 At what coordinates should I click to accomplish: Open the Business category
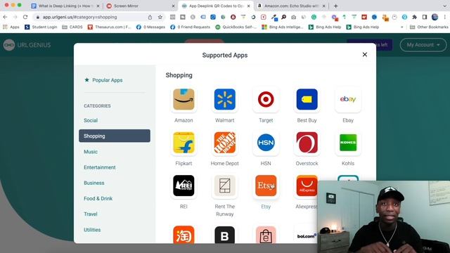pos(94,183)
